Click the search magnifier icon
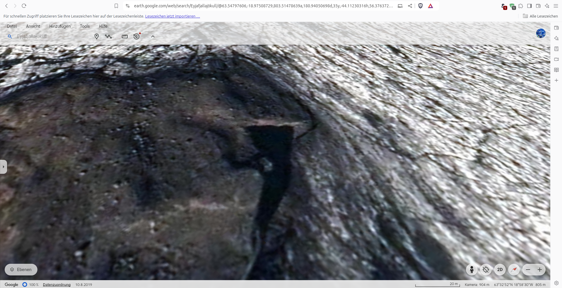Screen dimensions: 562x288 (10, 37)
